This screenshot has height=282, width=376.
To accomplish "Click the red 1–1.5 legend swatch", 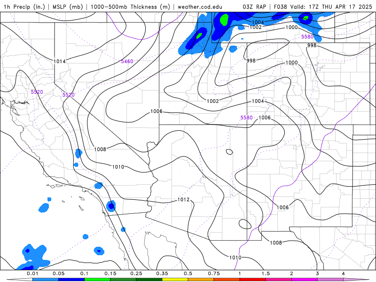I will tap(253, 280).
